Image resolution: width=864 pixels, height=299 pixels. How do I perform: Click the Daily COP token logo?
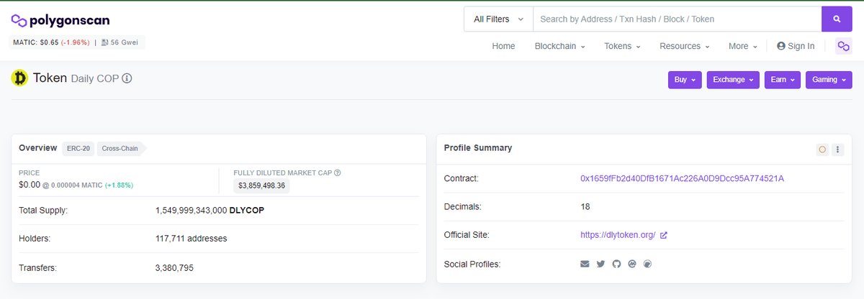[19, 78]
